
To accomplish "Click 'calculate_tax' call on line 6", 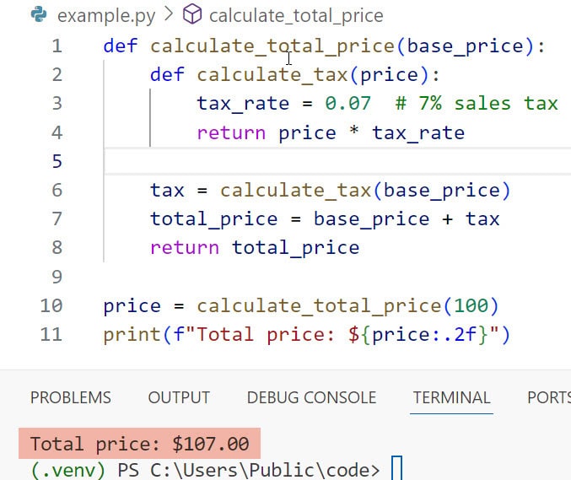I will (296, 191).
